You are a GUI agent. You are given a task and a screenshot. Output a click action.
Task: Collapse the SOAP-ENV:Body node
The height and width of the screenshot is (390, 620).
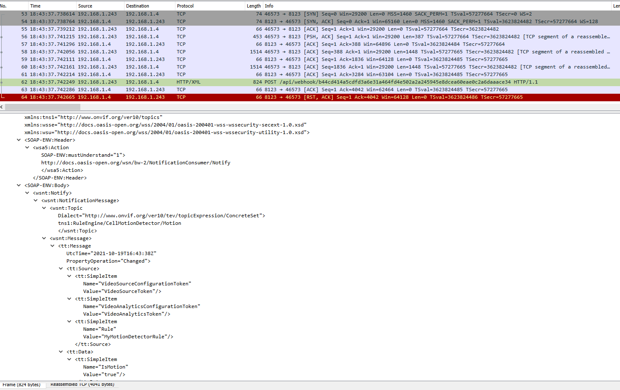19,185
